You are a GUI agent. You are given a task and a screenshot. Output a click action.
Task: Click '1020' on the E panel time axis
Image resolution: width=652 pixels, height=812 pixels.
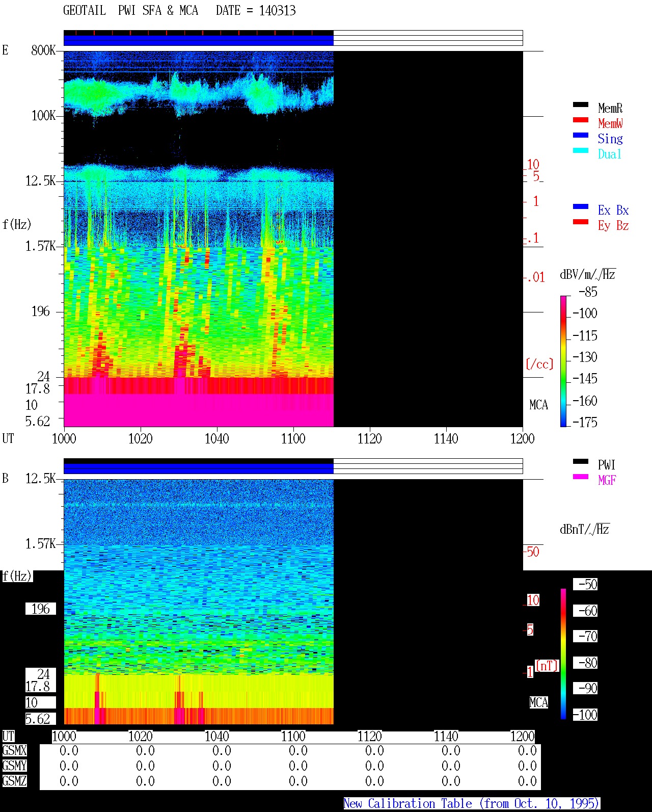pos(140,438)
